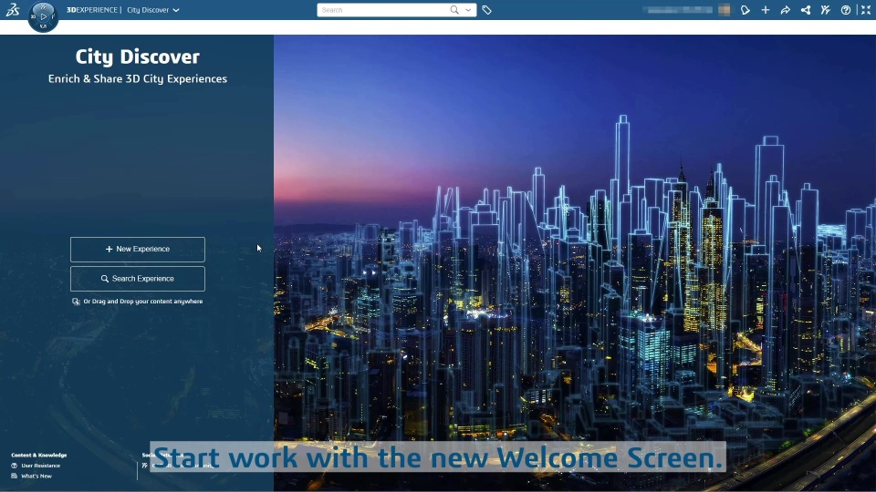Click the share arrow icon

pos(786,10)
